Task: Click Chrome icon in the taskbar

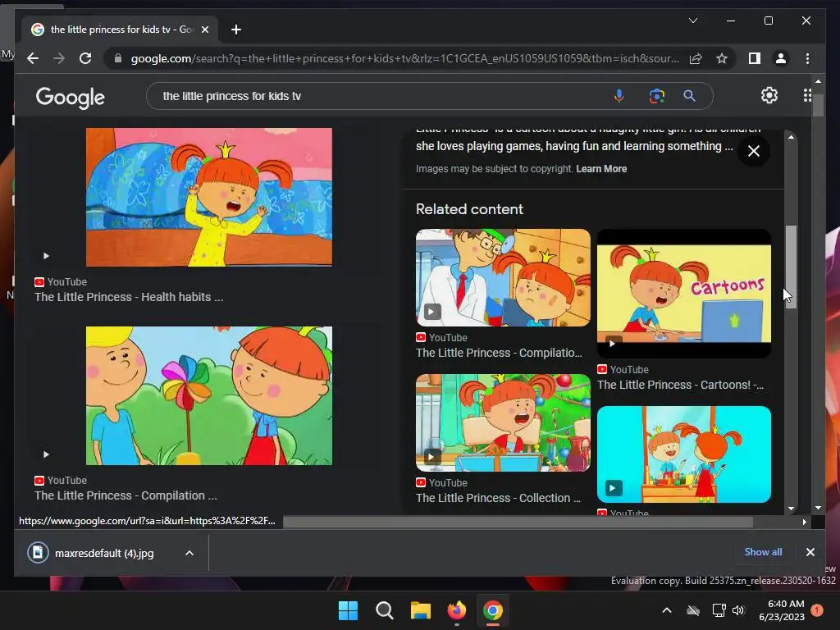Action: (492, 610)
